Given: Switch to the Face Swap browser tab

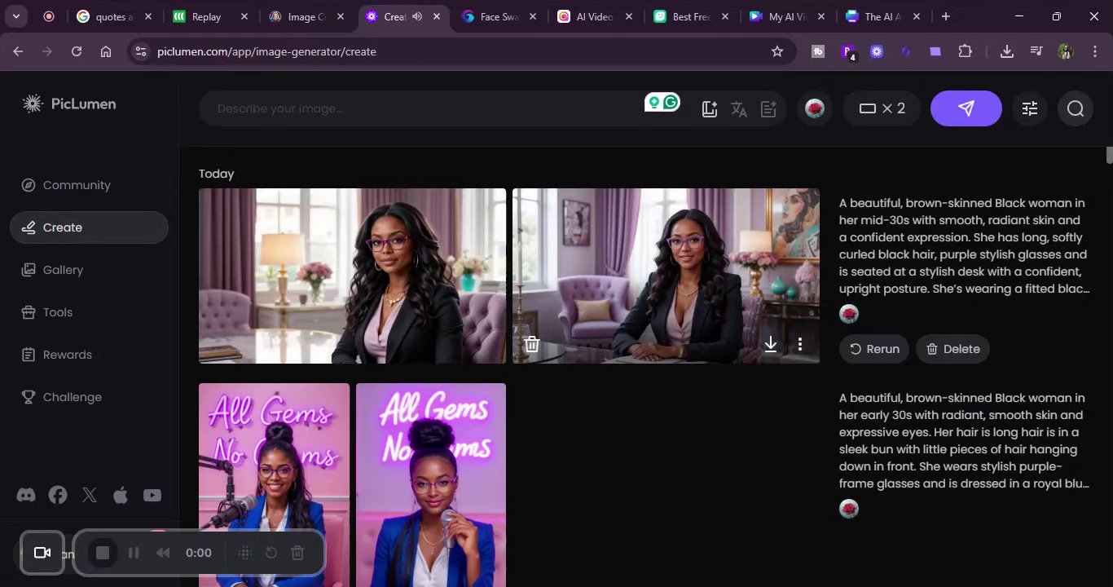Looking at the screenshot, I should click(x=499, y=16).
